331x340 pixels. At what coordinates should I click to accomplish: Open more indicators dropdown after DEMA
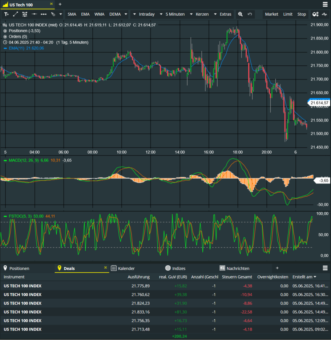coord(126,14)
